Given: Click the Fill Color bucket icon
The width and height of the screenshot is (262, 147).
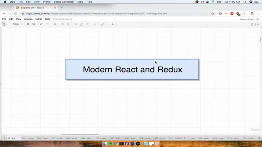Looking at the screenshot, I should click(x=76, y=24).
